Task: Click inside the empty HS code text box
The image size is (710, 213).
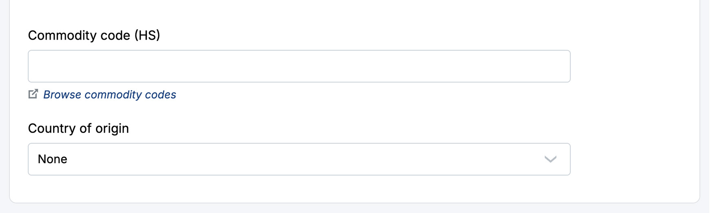Action: point(299,66)
